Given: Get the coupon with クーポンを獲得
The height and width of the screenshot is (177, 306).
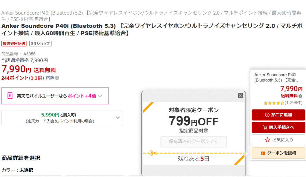Looking at the screenshot, I should (278, 153).
